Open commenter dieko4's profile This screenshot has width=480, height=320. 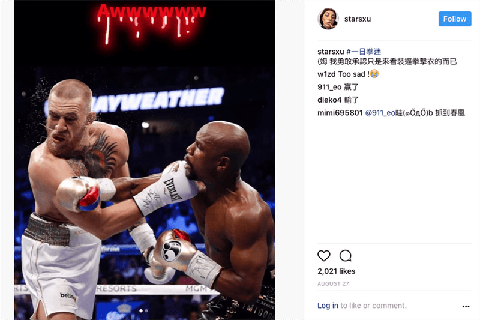coord(329,100)
